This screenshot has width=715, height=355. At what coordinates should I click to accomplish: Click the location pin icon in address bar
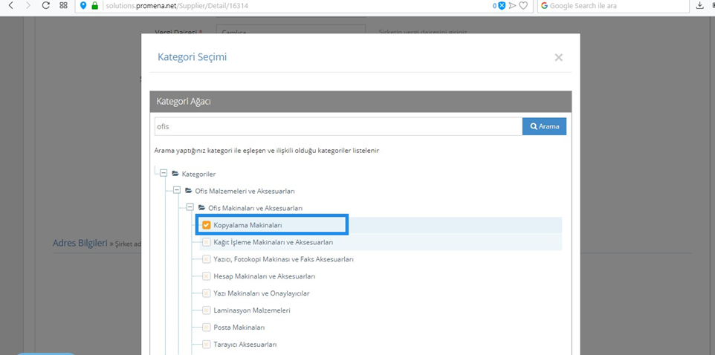point(83,5)
